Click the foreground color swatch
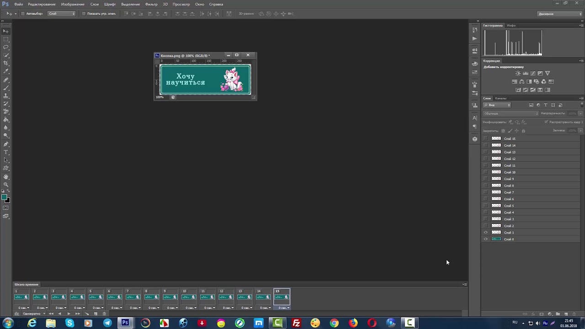The width and height of the screenshot is (585, 329). pos(4,197)
